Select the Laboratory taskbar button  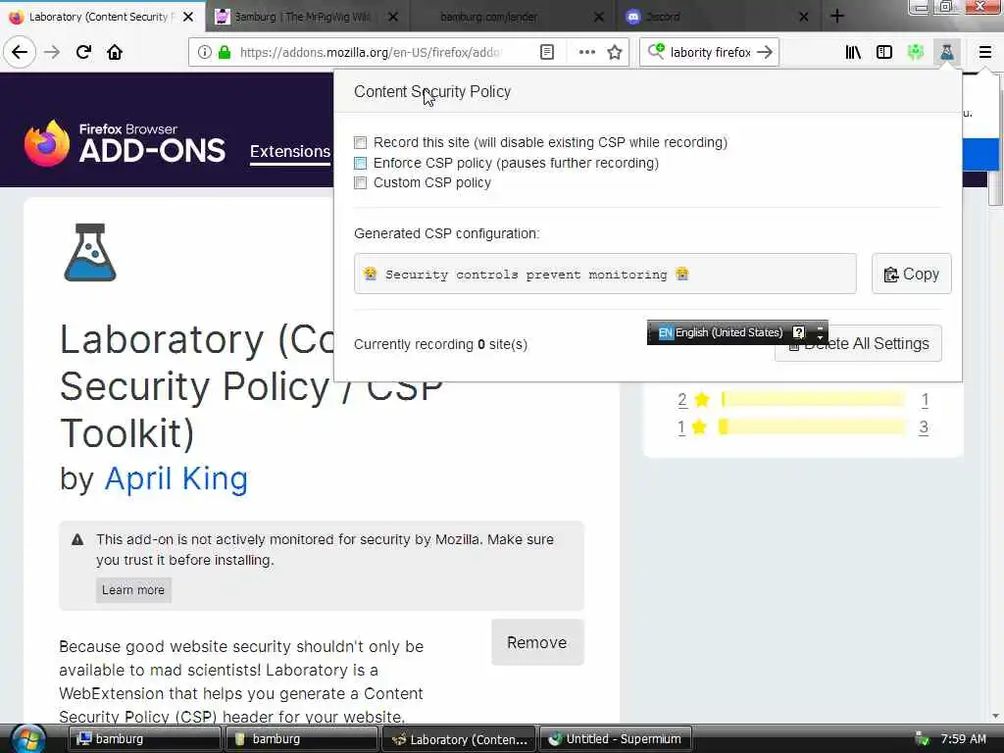459,739
